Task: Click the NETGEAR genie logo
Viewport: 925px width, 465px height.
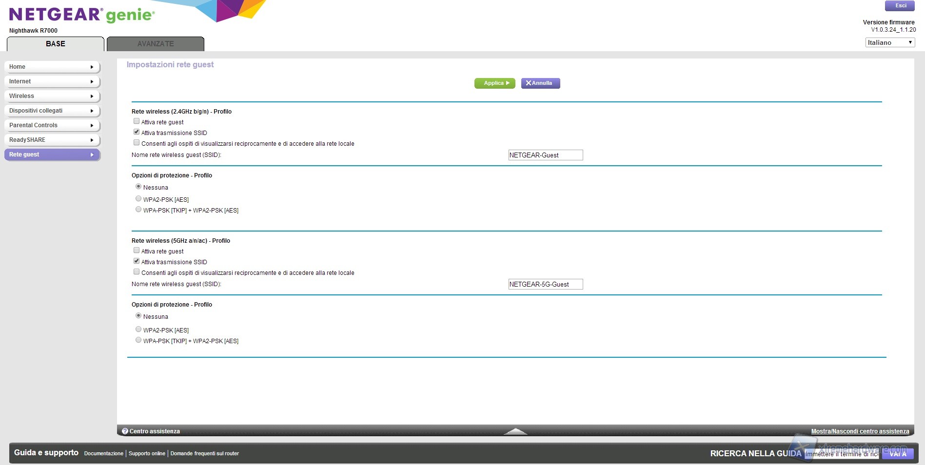Action: pyautogui.click(x=81, y=15)
